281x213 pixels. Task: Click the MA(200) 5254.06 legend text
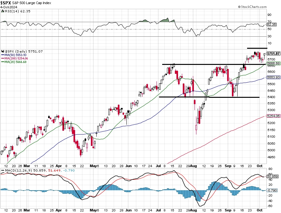(x=16, y=59)
